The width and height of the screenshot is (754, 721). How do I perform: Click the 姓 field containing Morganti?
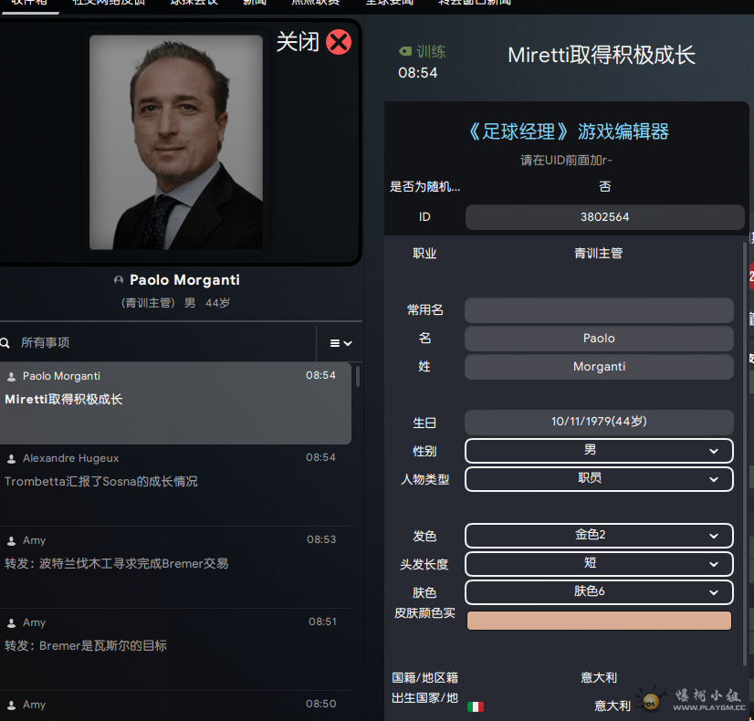pyautogui.click(x=599, y=367)
